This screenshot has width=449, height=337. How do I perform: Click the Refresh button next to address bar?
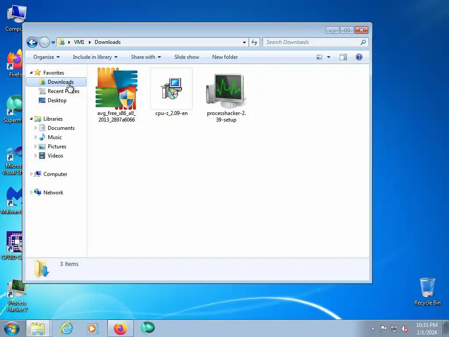tap(254, 43)
